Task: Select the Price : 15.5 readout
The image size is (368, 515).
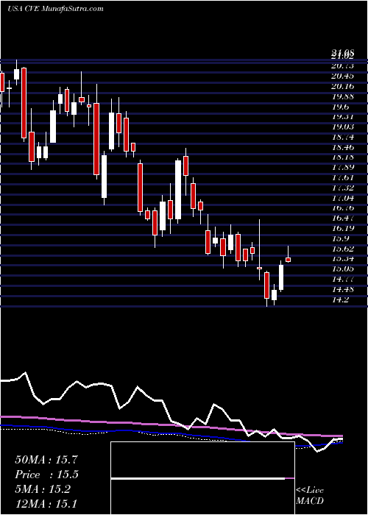Action: 46,475
